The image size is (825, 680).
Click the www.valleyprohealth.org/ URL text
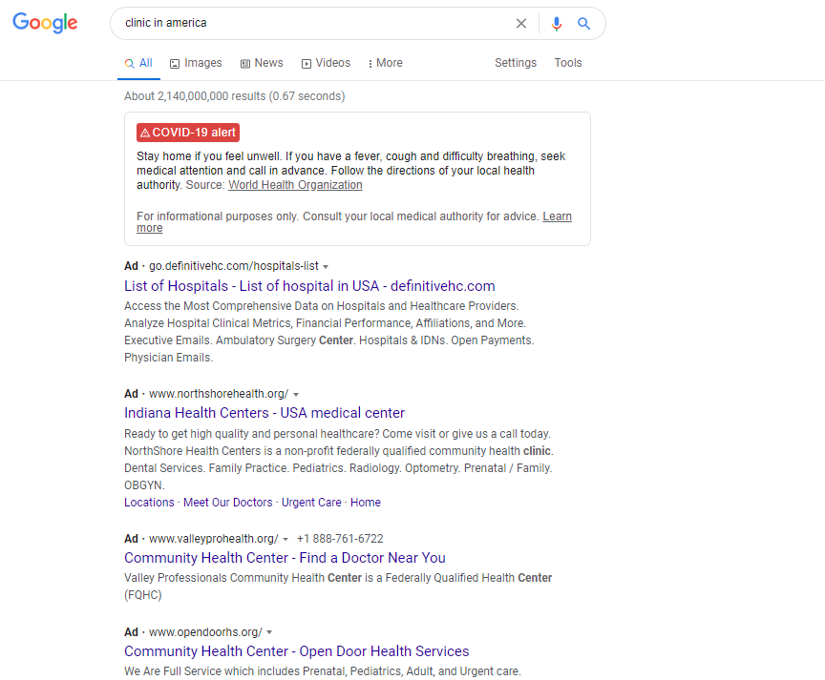coord(214,539)
